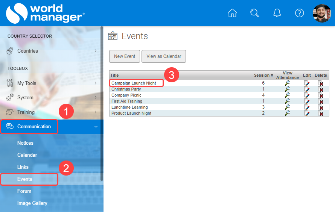Select Forum from Communication submenu

tap(24, 191)
